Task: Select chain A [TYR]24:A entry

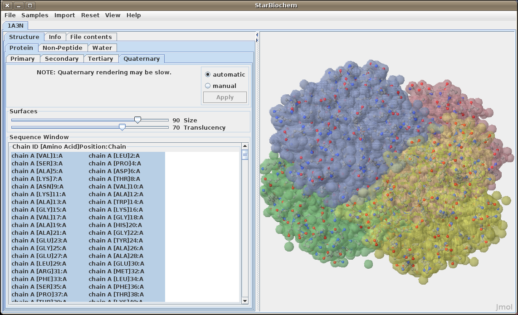Action: point(116,240)
